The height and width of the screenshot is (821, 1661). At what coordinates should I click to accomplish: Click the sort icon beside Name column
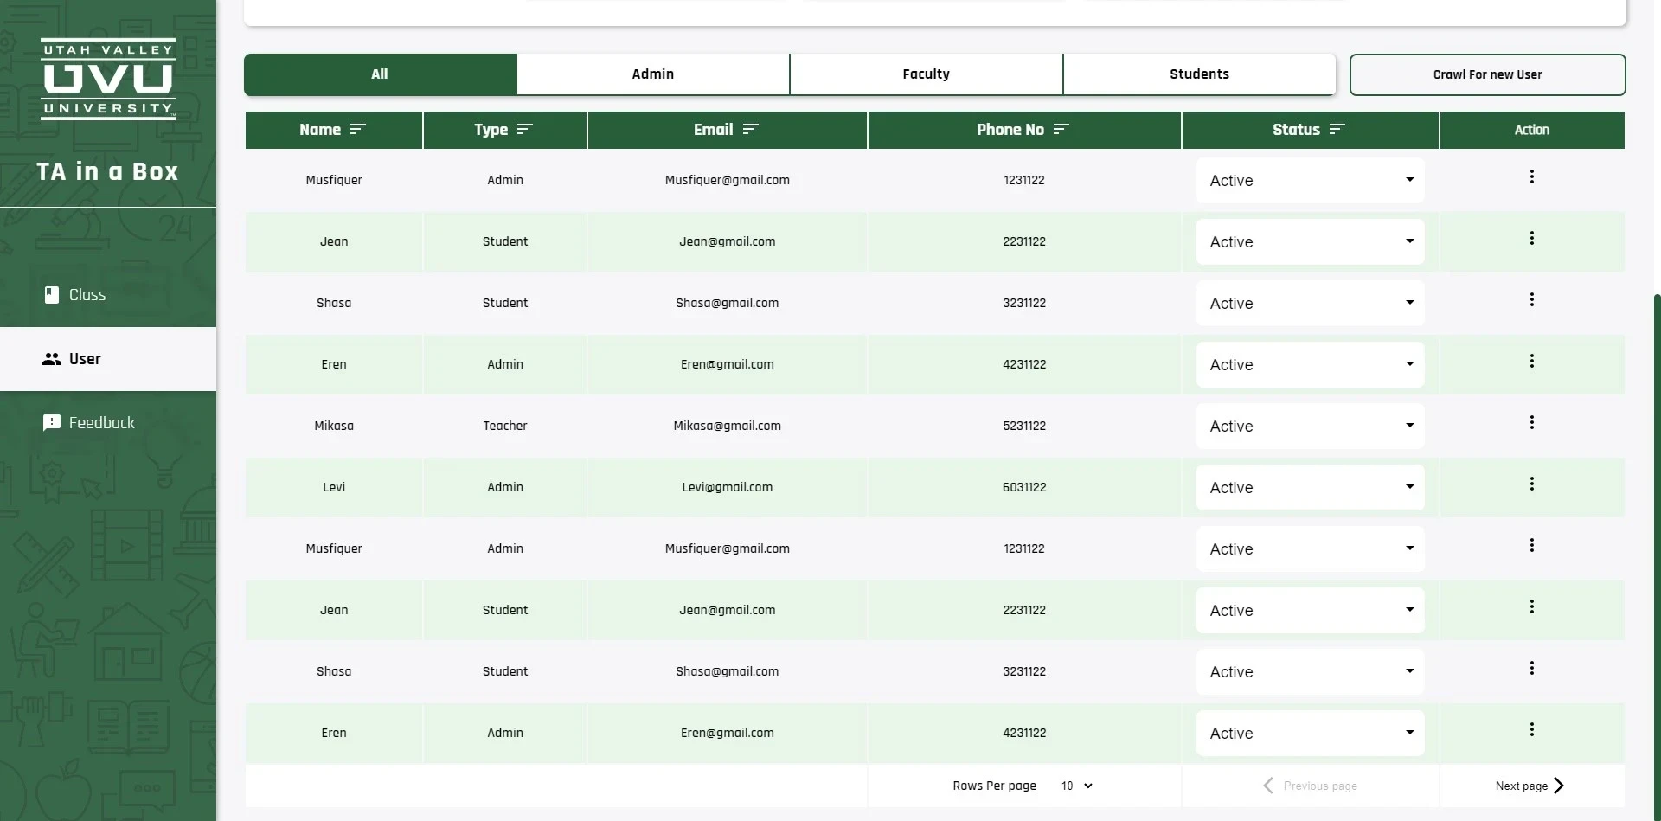(358, 130)
